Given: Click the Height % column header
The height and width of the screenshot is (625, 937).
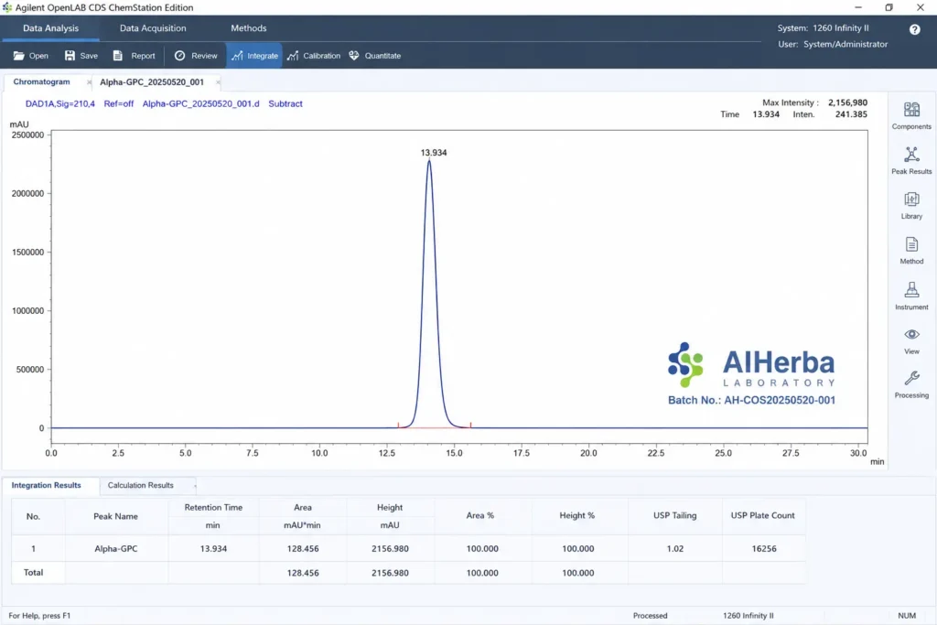Looking at the screenshot, I should [576, 515].
